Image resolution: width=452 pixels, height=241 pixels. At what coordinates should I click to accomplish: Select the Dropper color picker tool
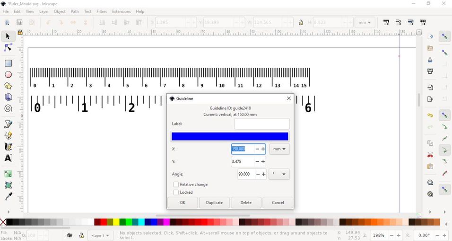click(x=8, y=196)
